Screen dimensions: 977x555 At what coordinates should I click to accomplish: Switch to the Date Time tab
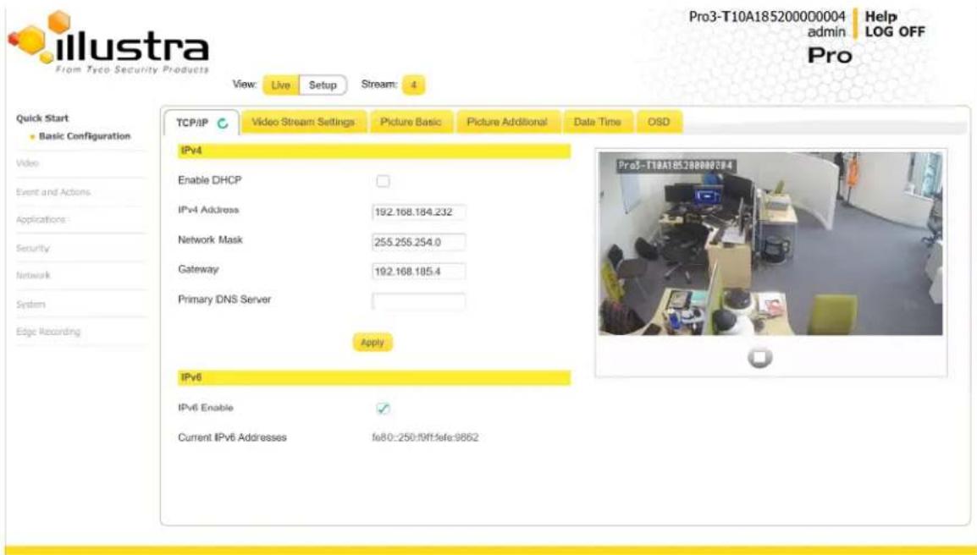coord(597,122)
